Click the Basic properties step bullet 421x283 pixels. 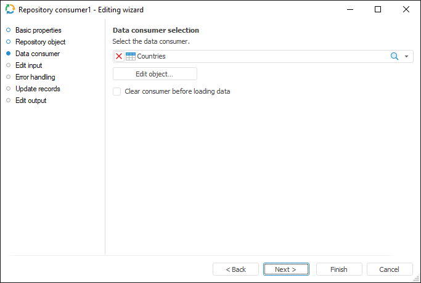pos(9,30)
